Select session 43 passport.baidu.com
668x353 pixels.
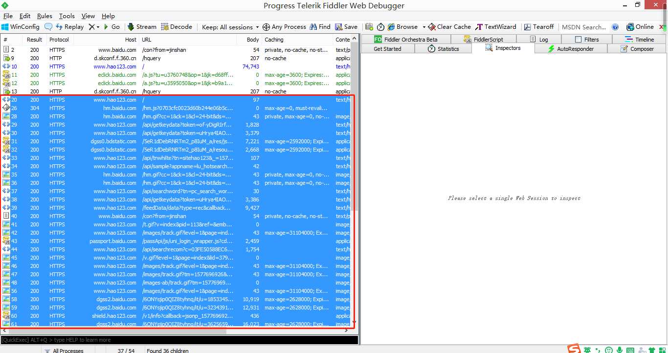[176, 241]
